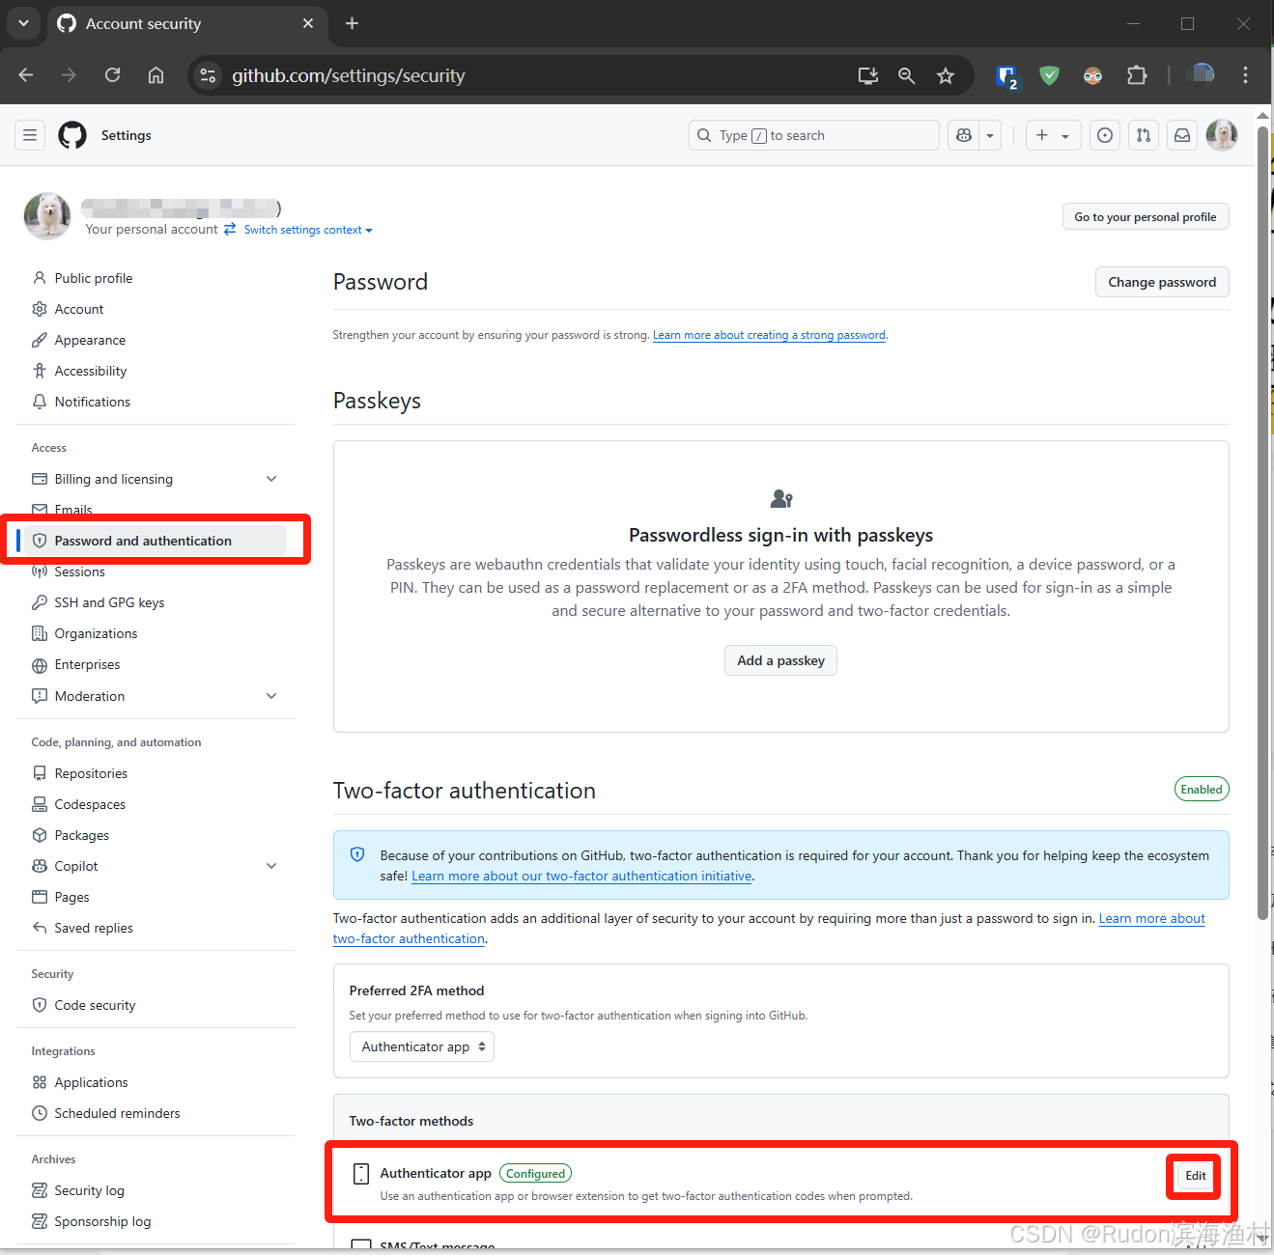Open tab search dropdown arrow
The height and width of the screenshot is (1255, 1274).
[x=23, y=23]
